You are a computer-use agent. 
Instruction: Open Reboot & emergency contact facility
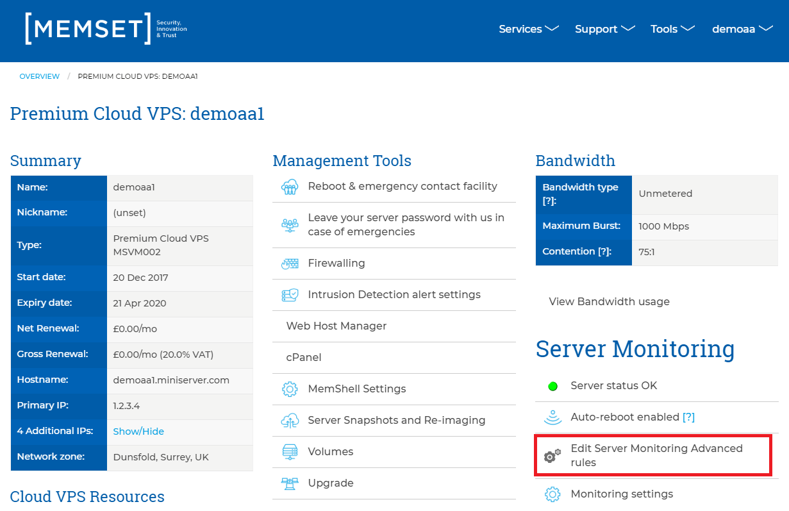[x=403, y=187]
